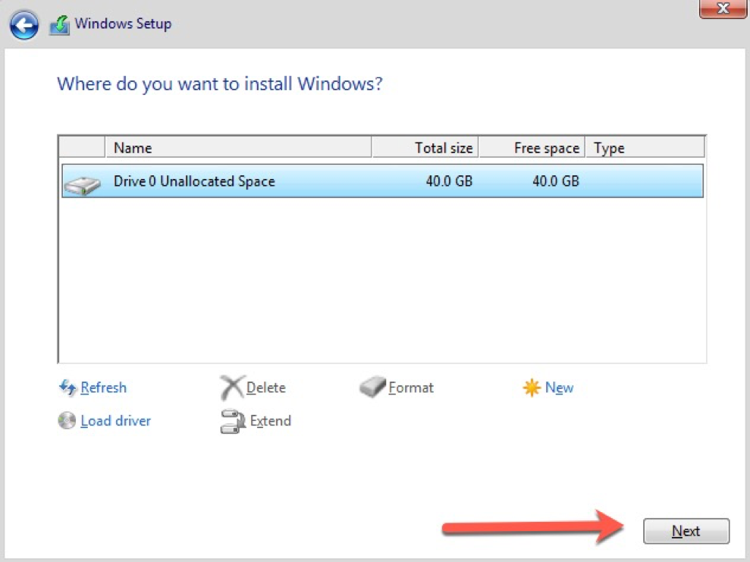This screenshot has width=750, height=562.
Task: Click the Drive 0 hard disk icon
Action: point(82,184)
